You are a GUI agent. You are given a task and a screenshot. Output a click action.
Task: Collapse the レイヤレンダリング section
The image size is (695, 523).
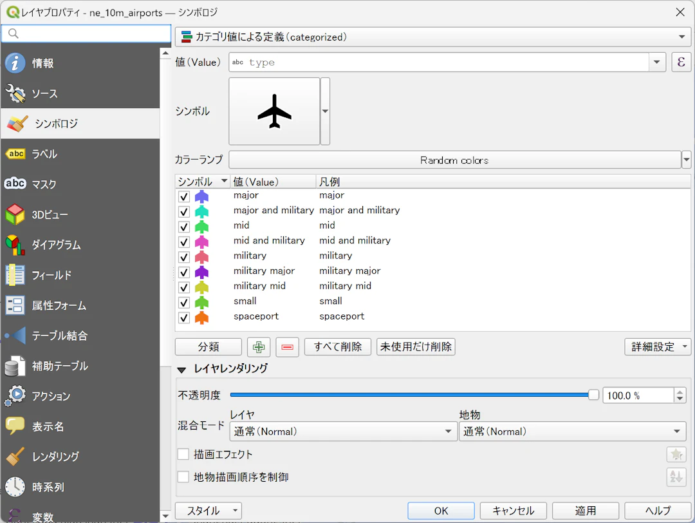pyautogui.click(x=181, y=370)
